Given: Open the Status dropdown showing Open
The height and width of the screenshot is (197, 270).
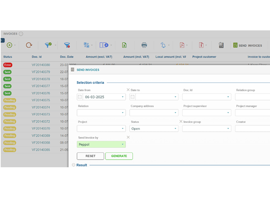Looking at the screenshot, I should 175,129.
